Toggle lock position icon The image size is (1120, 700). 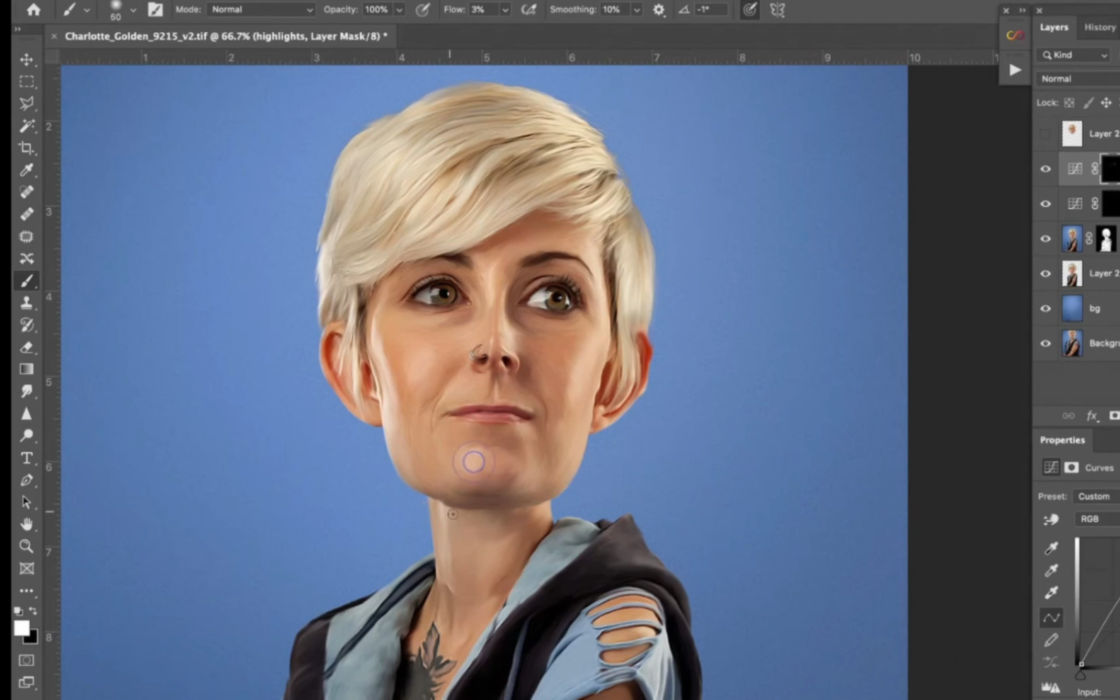click(x=1106, y=103)
